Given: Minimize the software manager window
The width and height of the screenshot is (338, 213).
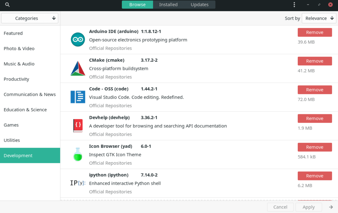Looking at the screenshot, I should (x=308, y=5).
